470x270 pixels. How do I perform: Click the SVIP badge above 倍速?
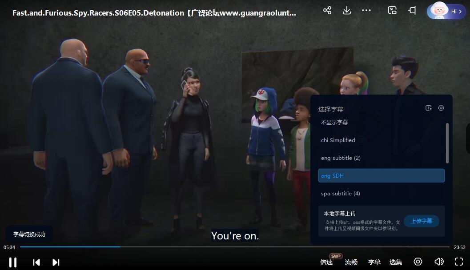(336, 256)
